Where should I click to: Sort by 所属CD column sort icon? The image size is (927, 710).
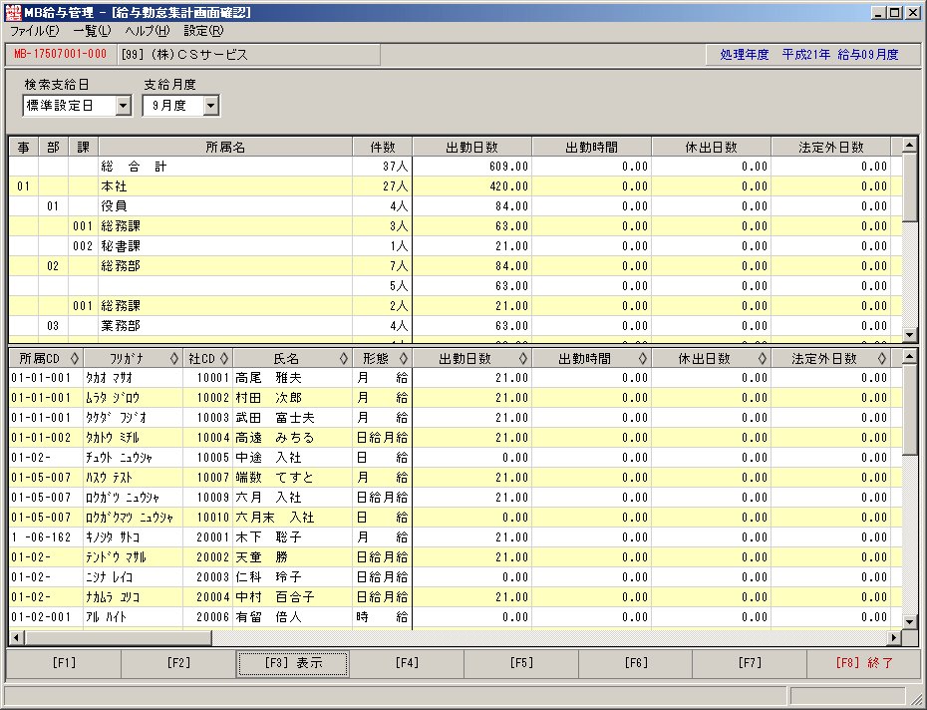[75, 359]
